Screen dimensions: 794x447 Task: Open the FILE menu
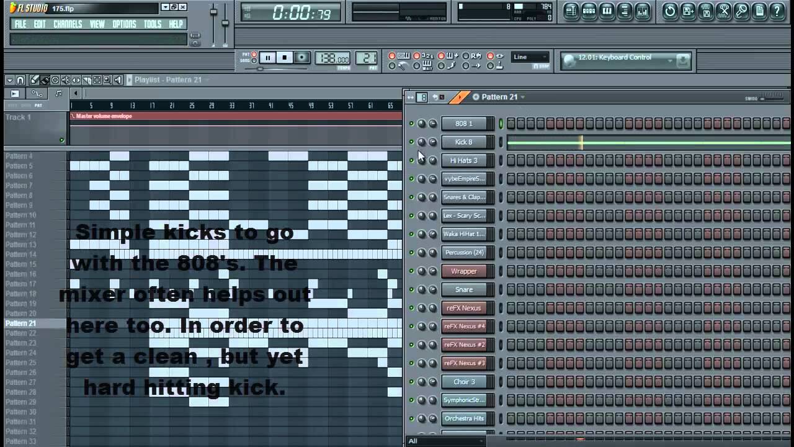(20, 24)
